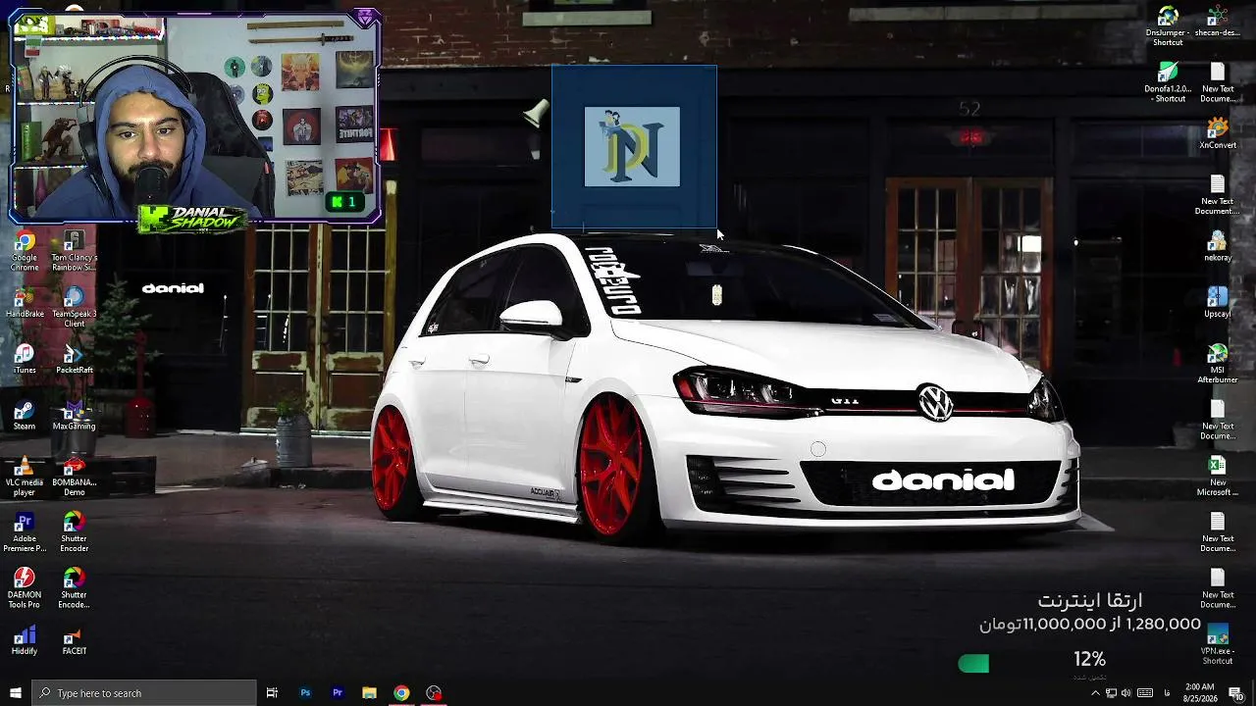Click the XnConvert desktop icon
The height and width of the screenshot is (706, 1256).
(x=1218, y=134)
